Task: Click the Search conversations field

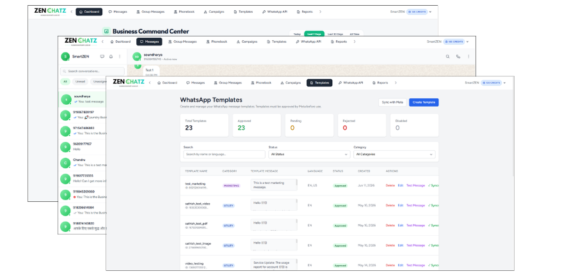Action: pyautogui.click(x=93, y=71)
